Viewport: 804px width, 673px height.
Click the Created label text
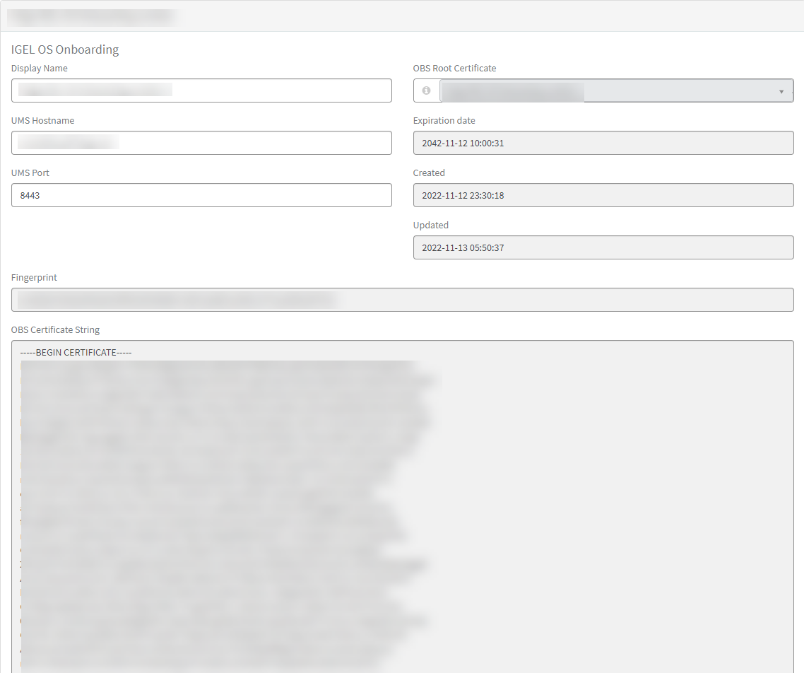tap(429, 173)
